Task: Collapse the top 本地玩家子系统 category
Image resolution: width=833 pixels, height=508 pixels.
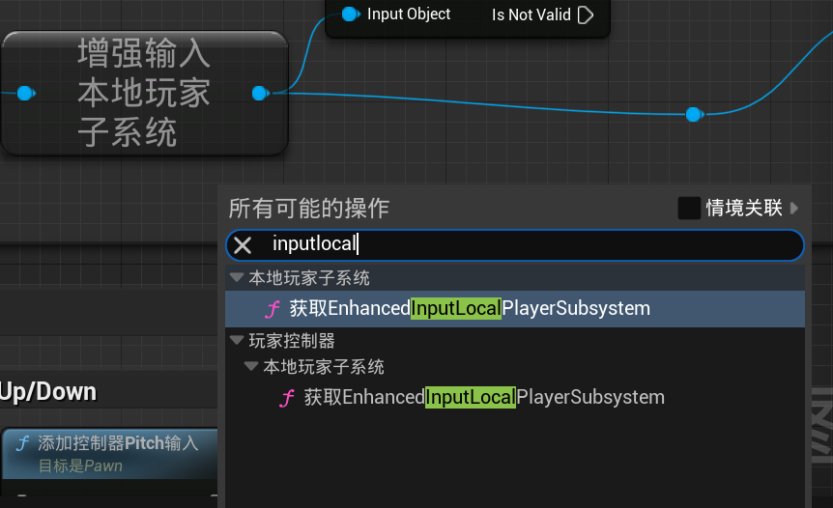Action: [237, 277]
